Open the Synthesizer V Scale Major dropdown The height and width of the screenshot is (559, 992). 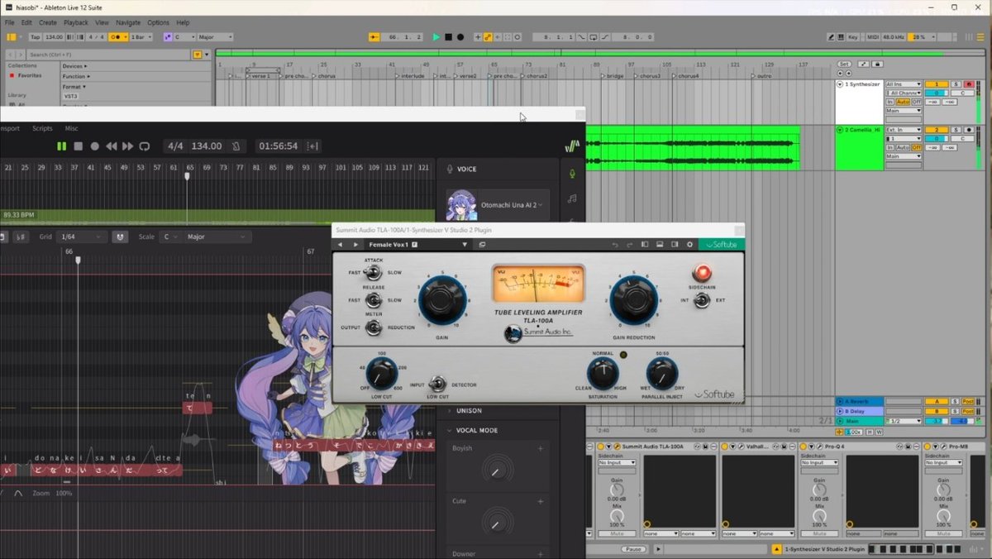coord(217,236)
